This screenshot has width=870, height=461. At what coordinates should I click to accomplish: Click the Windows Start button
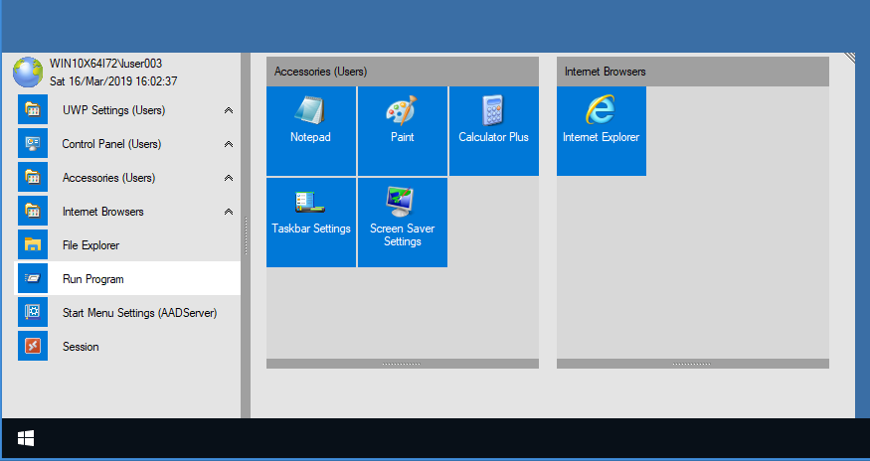click(x=26, y=438)
